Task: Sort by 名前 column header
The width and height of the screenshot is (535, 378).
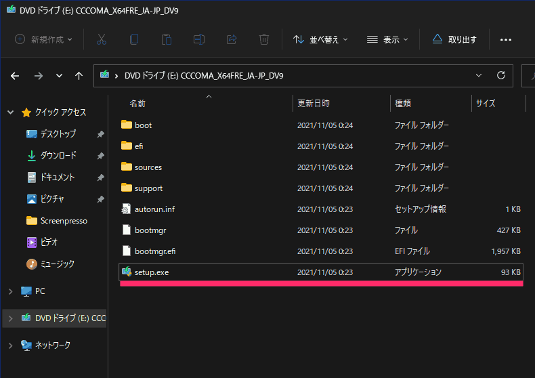Action: (137, 104)
